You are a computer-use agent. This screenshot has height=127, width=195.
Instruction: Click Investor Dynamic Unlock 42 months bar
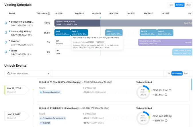165,42
